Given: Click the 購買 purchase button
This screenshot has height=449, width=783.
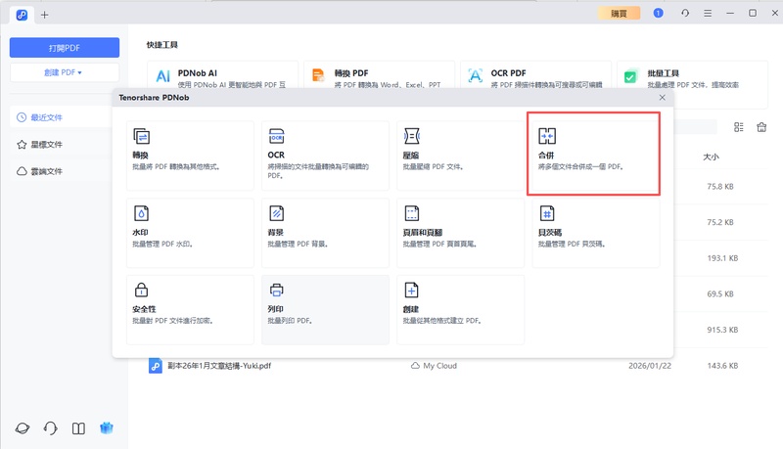Looking at the screenshot, I should [619, 14].
